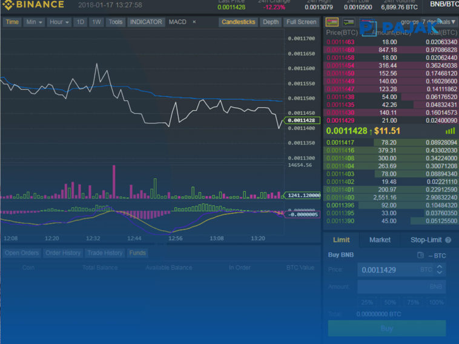The height and width of the screenshot is (344, 459).
Task: Select buy order at 0.0011417
Action: 391,143
